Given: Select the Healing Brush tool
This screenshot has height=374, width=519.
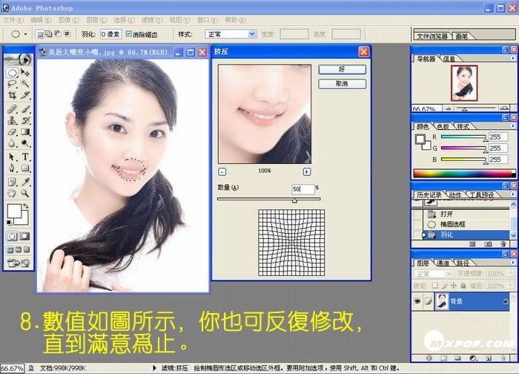Looking at the screenshot, I should tap(13, 108).
